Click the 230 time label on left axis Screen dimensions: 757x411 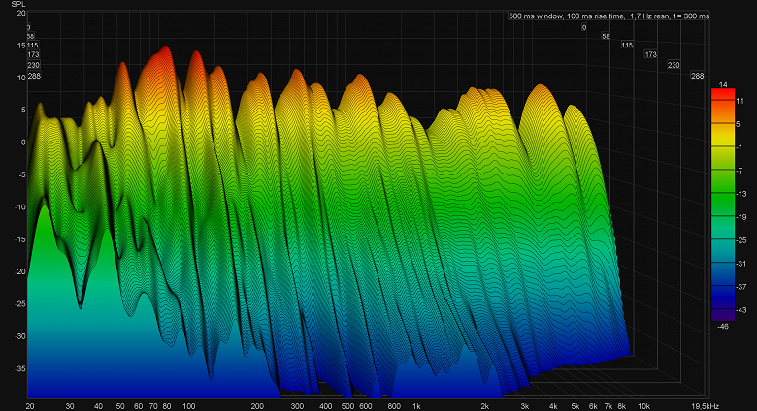click(x=33, y=65)
